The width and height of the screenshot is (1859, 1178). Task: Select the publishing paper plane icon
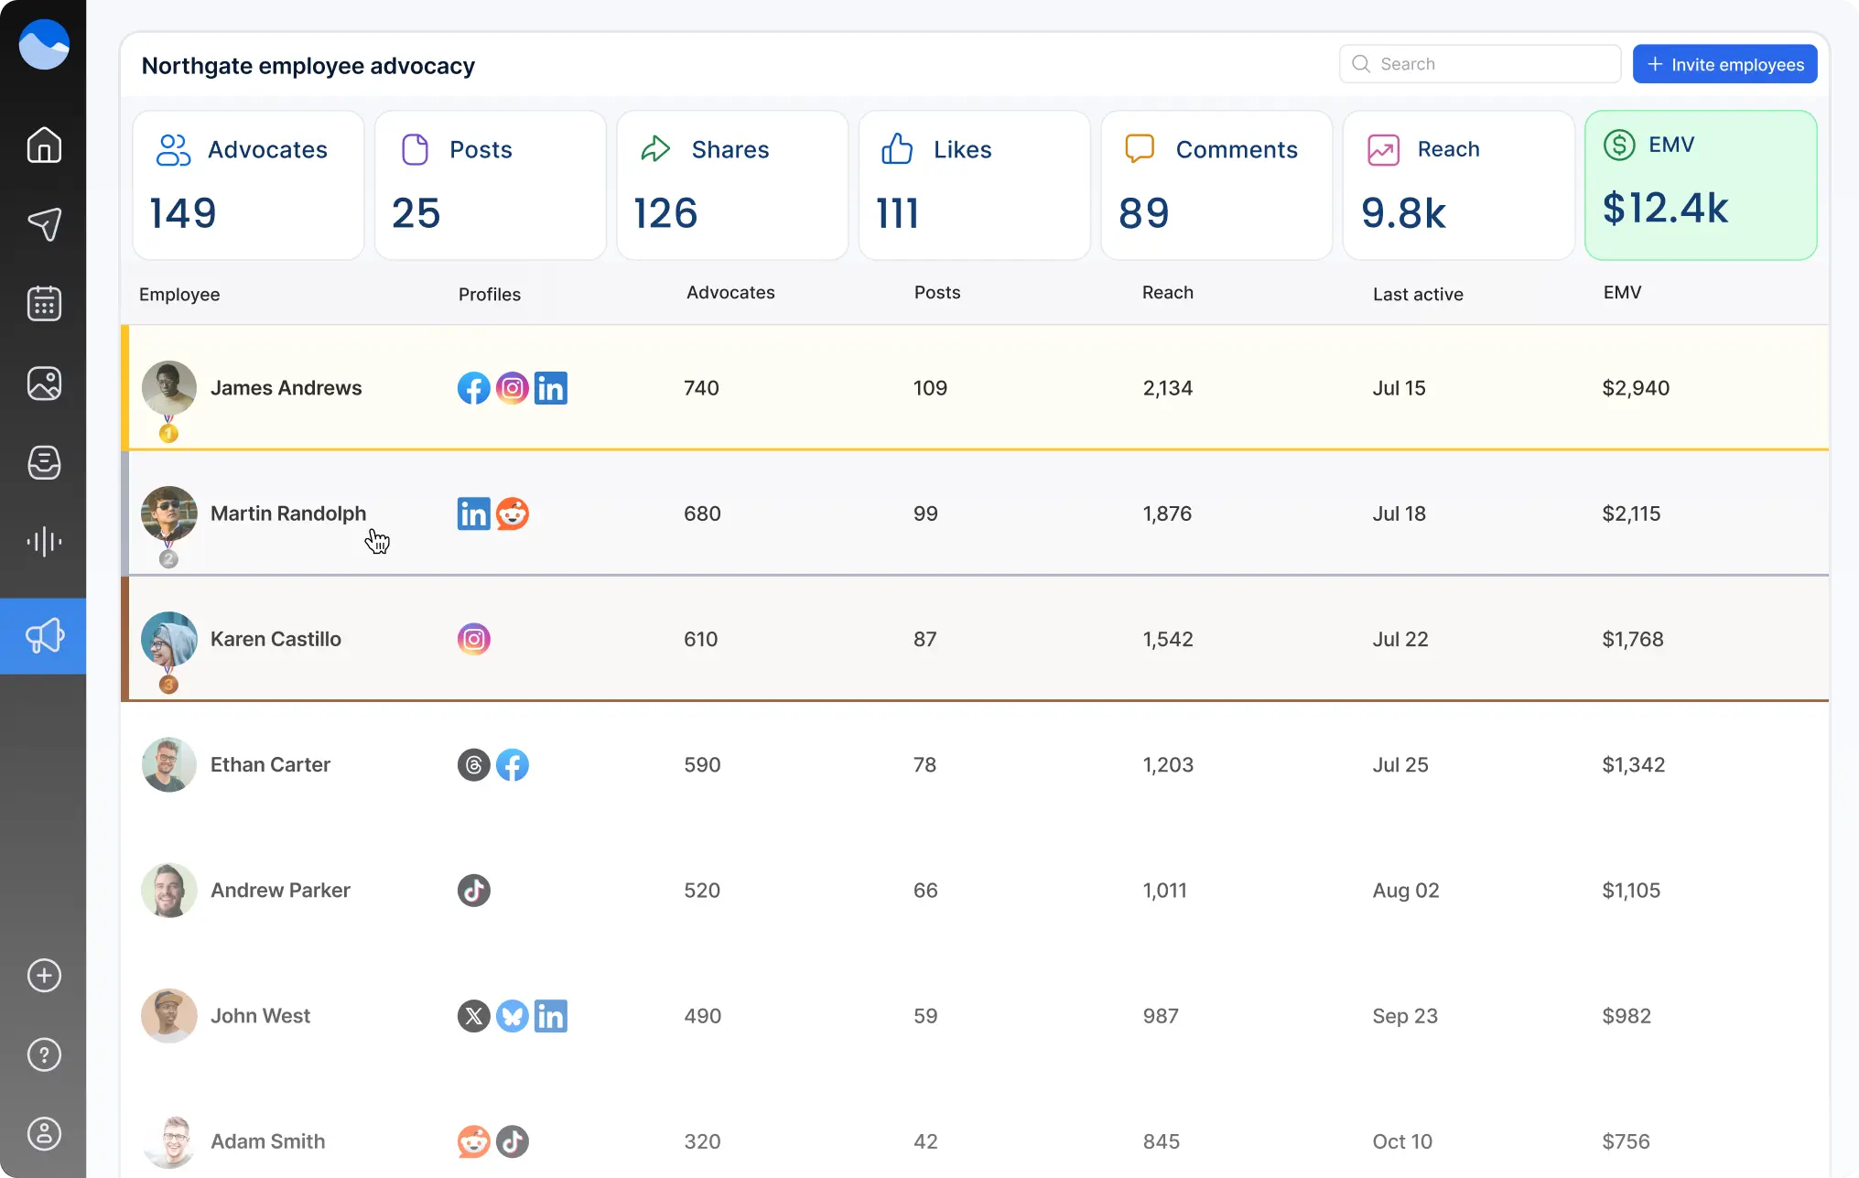43,224
